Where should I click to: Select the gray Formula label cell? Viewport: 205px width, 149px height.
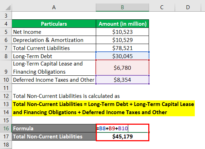point(54,128)
